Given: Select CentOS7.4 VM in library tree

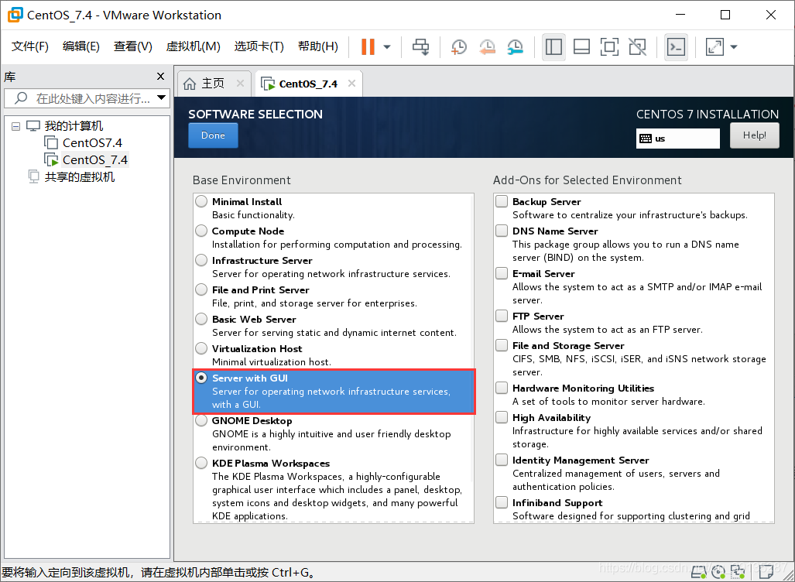Looking at the screenshot, I should pyautogui.click(x=92, y=143).
